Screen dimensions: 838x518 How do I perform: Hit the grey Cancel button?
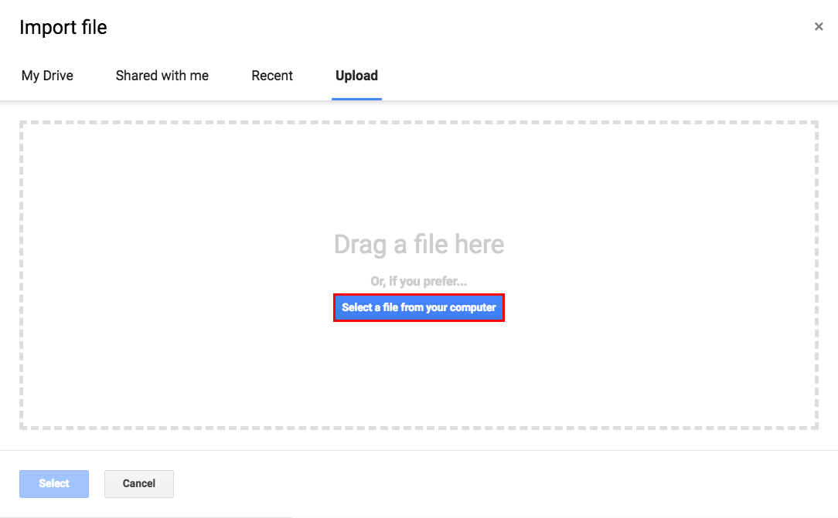[x=139, y=483]
